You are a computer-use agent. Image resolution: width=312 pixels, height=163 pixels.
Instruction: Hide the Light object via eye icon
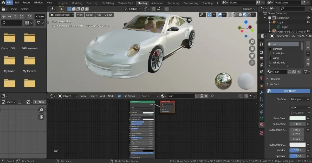click(x=308, y=22)
